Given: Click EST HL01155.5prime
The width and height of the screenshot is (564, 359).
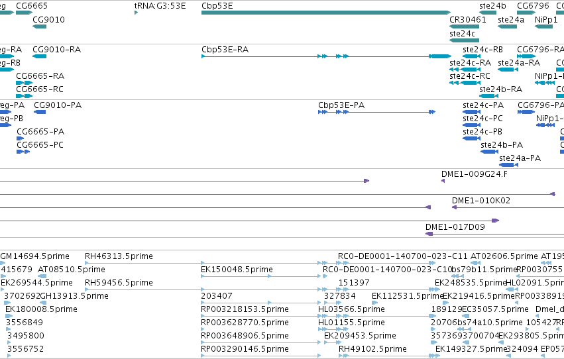Looking at the screenshot, I should pyautogui.click(x=333, y=330).
